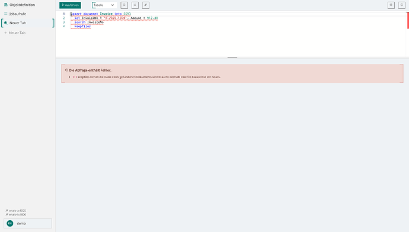409x232 pixels.
Task: Click the enaio-b:4000 connection entry
Action: (x=16, y=215)
